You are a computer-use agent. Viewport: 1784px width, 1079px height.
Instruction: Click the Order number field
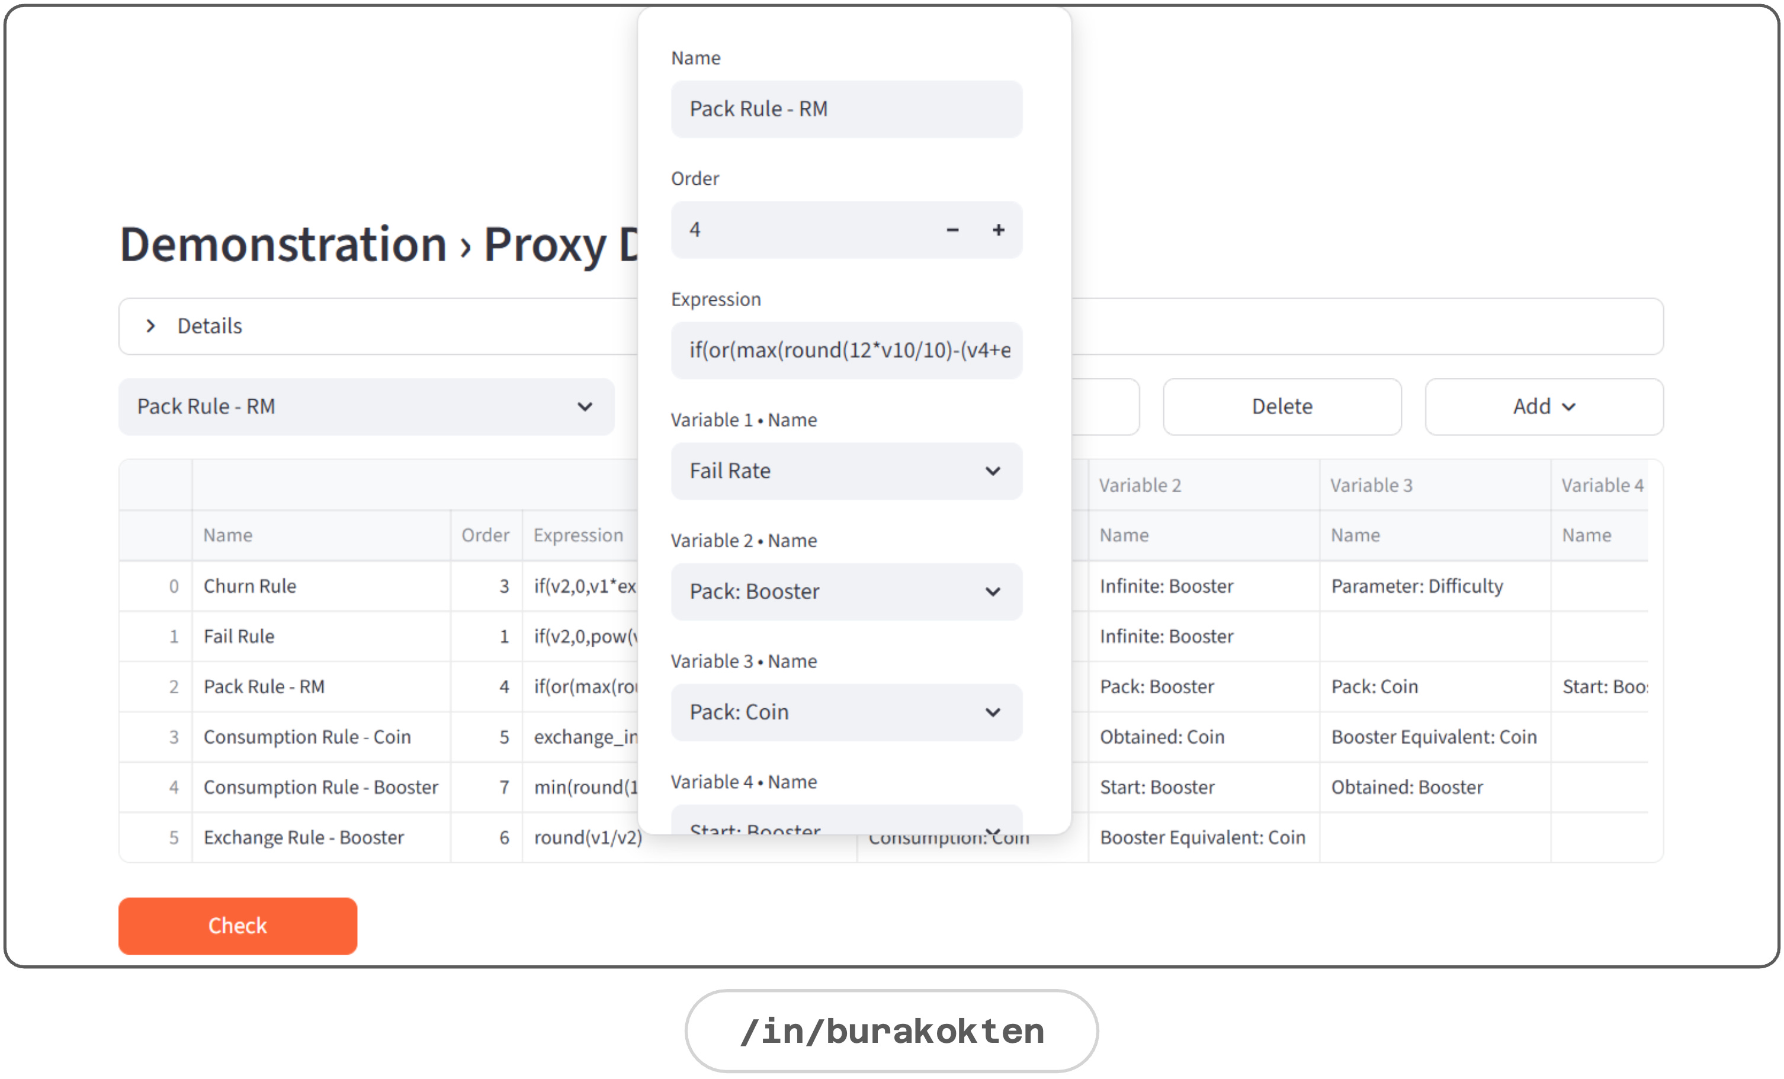[x=797, y=230]
